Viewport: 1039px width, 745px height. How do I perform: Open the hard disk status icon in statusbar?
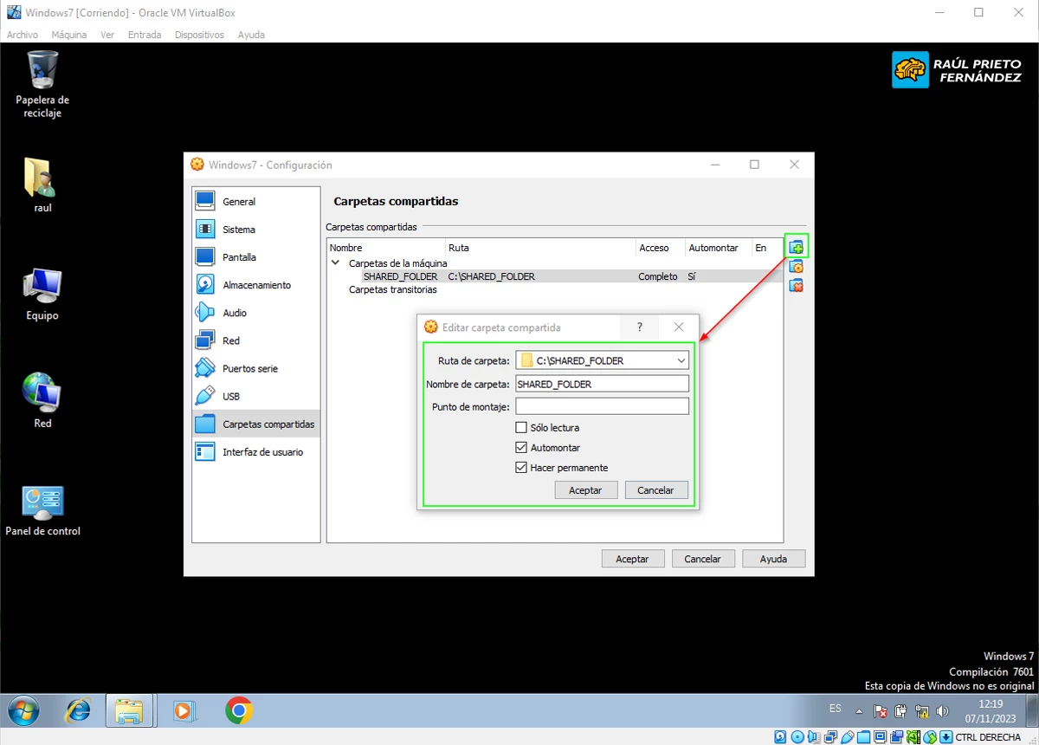(778, 737)
